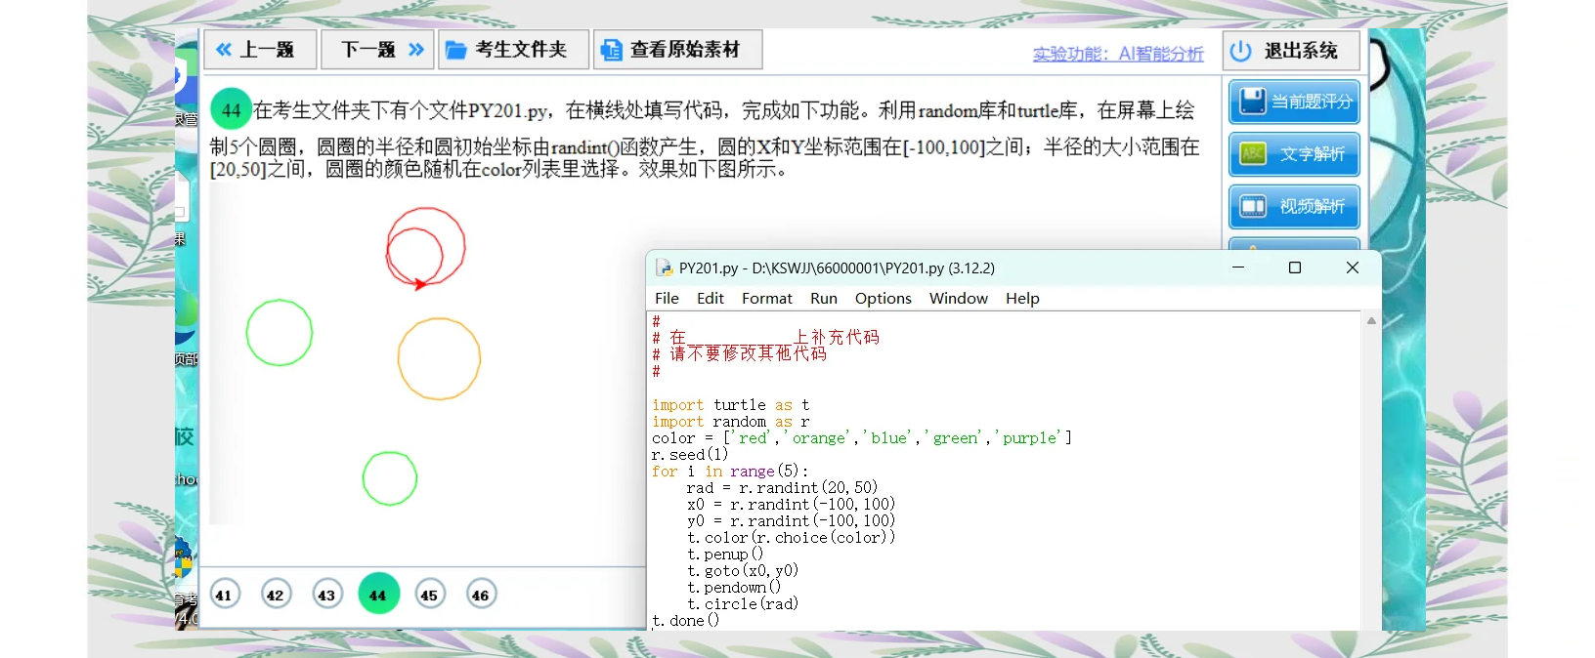Viewport: 1595px width, 658px height.
Task: Click the 't.done()' code line
Action: point(686,621)
